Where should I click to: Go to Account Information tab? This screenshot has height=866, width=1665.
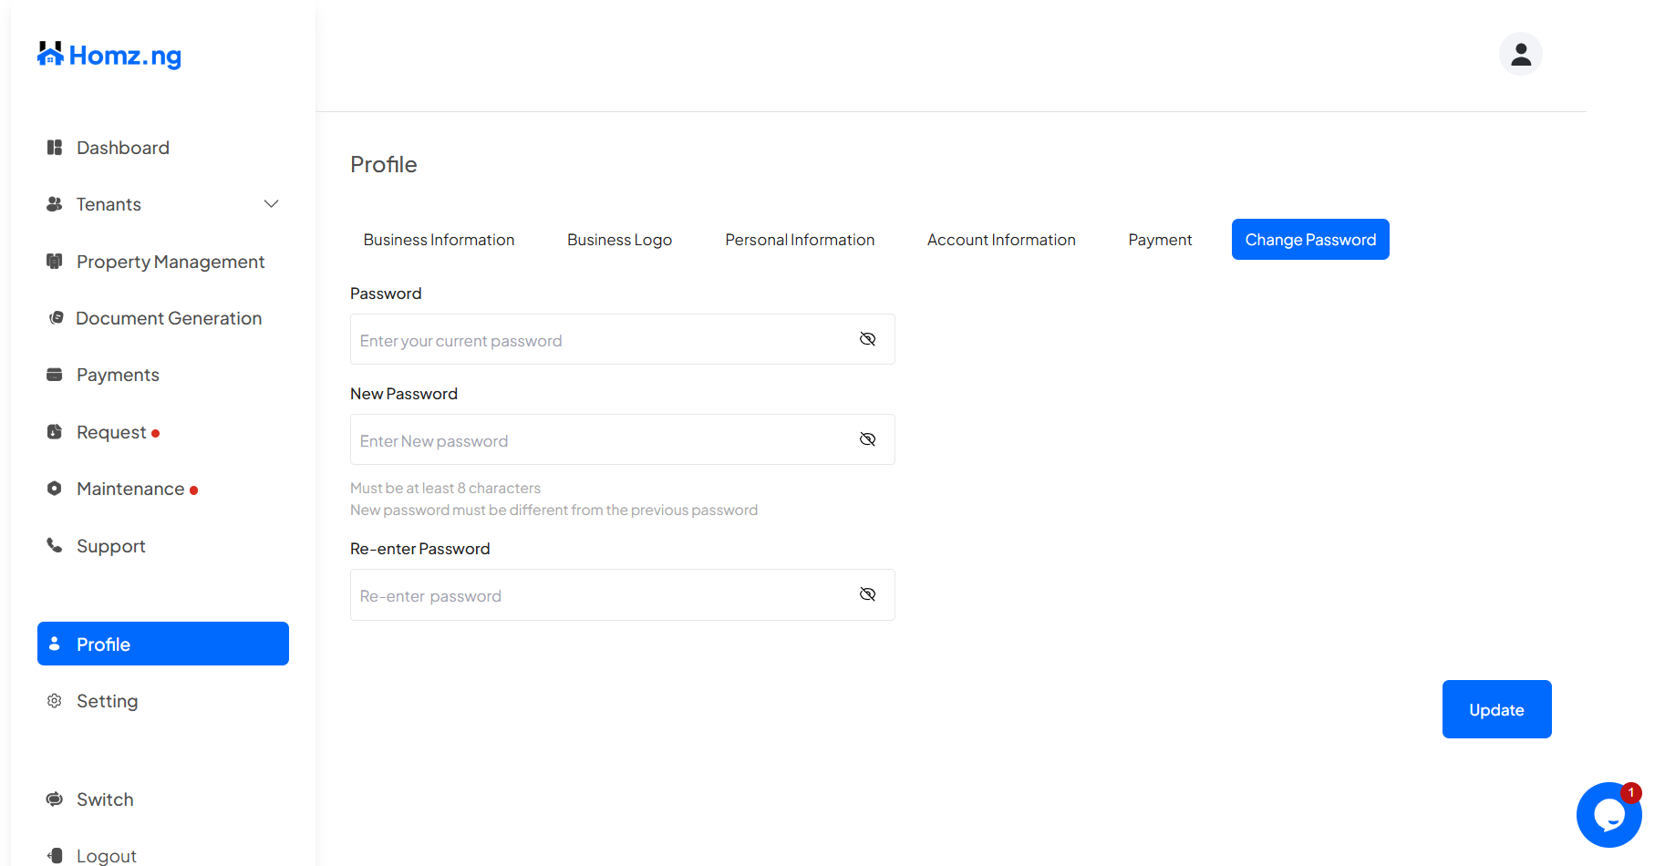point(1001,240)
